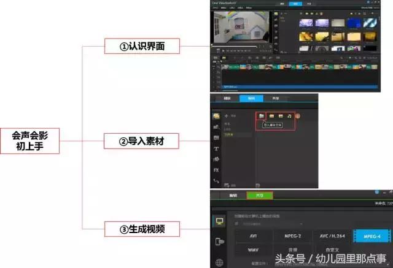This screenshot has width=393, height=268.
Task: Open the Path icon below FX in sidebar
Action: pos(216,181)
